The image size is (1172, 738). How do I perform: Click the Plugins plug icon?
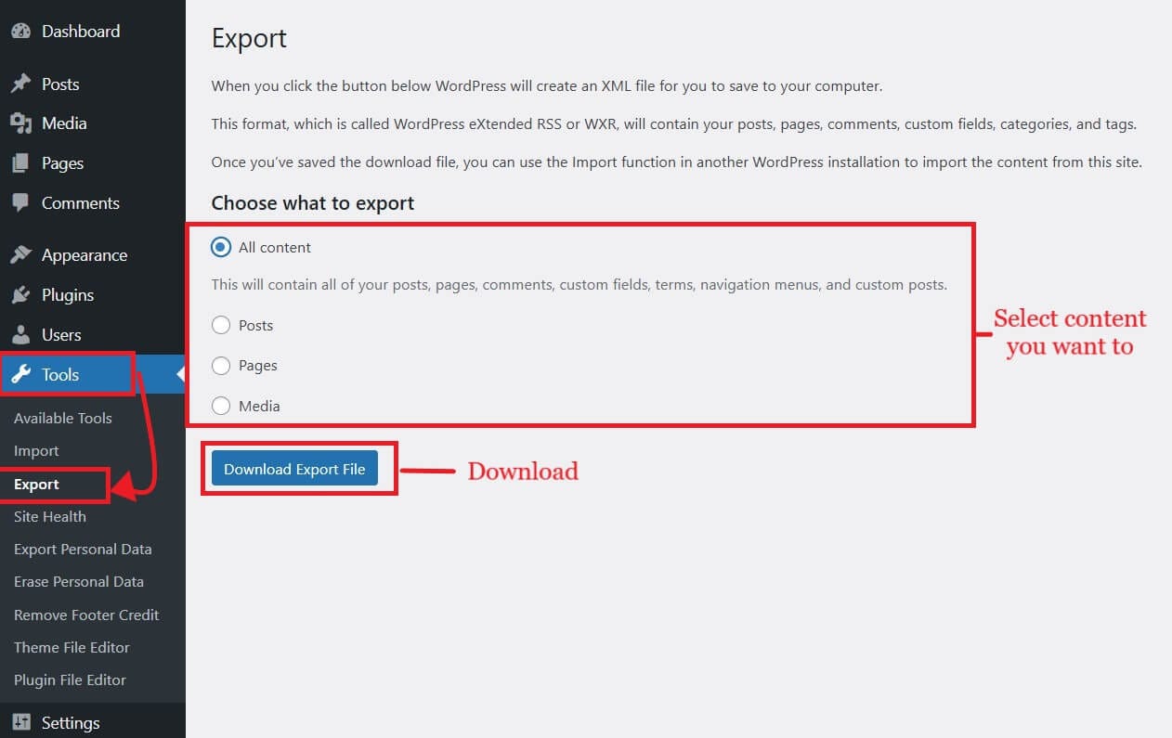point(20,295)
